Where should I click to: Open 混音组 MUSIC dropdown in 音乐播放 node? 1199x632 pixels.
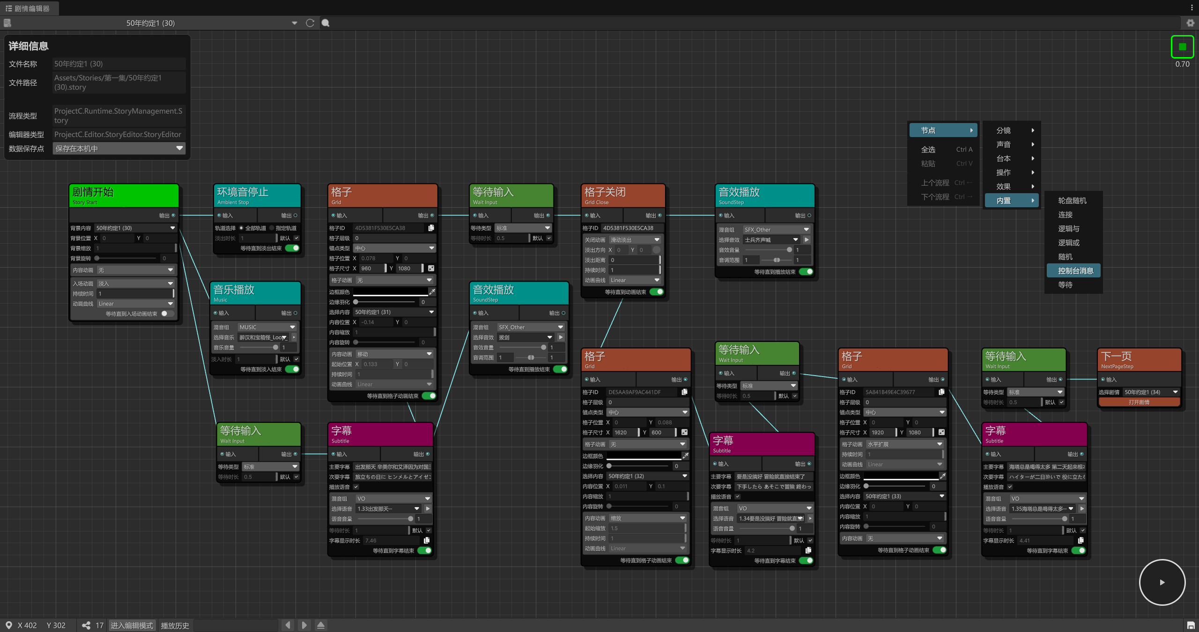click(x=267, y=327)
